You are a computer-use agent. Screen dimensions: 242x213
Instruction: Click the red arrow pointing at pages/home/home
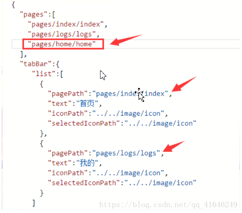click(x=126, y=40)
